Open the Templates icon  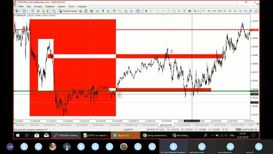[x=137, y=11]
